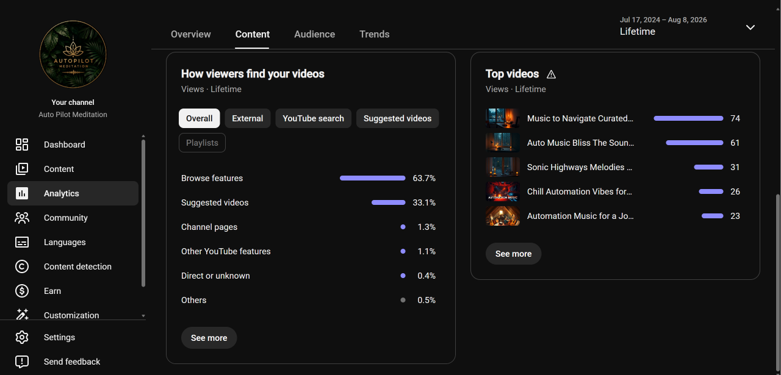The image size is (781, 375).
Task: Click the Languages subtitles icon
Action: click(x=22, y=242)
